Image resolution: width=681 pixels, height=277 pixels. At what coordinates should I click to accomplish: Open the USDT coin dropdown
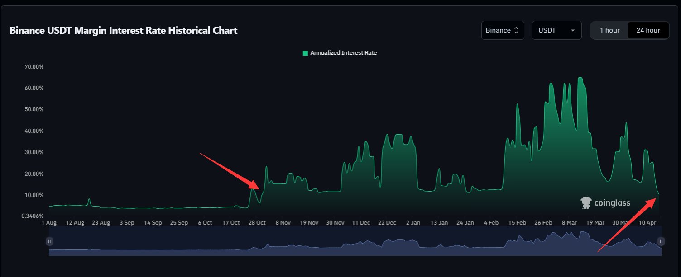coord(556,30)
